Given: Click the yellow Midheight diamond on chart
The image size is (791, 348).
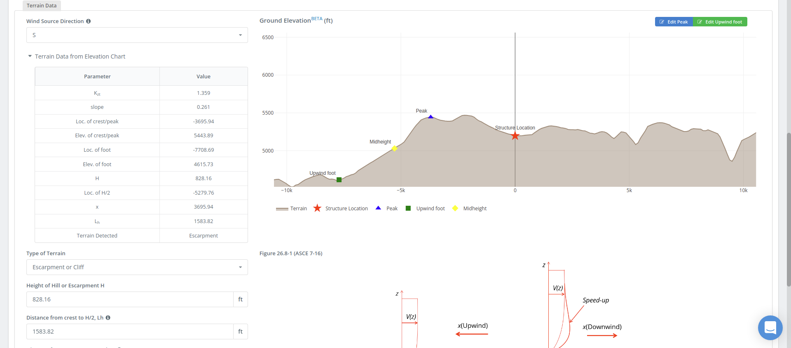Looking at the screenshot, I should [x=394, y=148].
